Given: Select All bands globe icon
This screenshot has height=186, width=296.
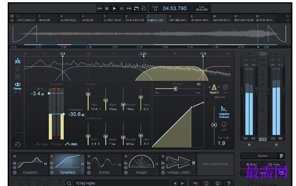Looking at the screenshot, I should (x=225, y=87).
